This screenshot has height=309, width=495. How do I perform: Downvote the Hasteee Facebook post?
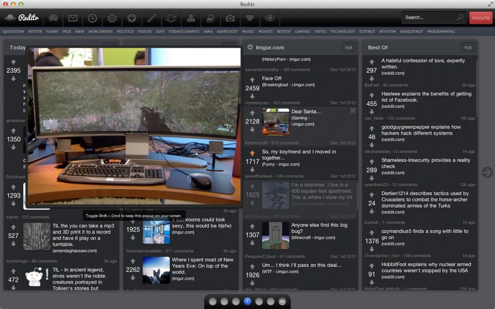(x=372, y=112)
